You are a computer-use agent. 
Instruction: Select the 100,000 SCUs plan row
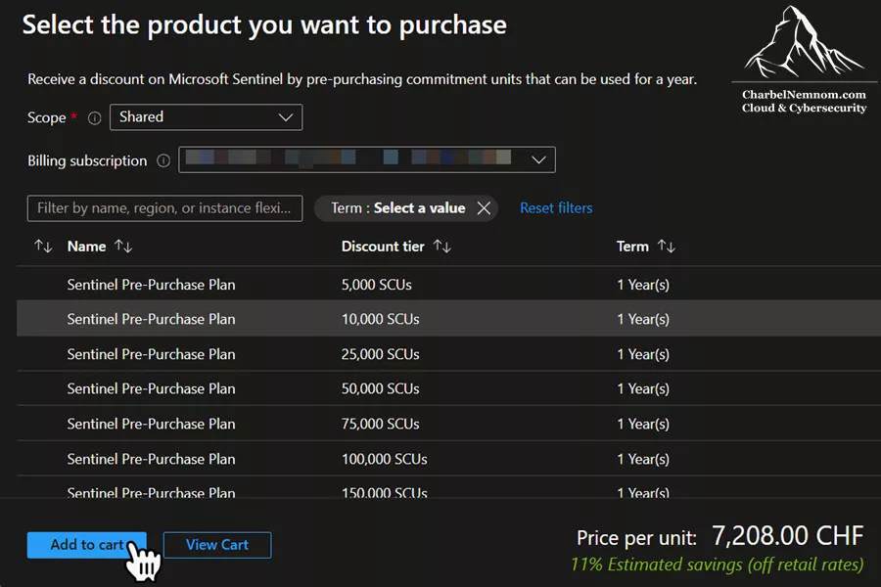tap(449, 459)
